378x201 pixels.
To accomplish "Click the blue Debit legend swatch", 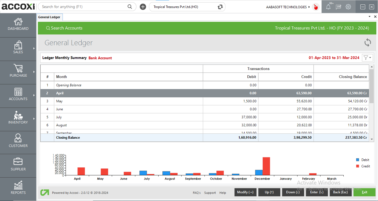I will (x=358, y=160).
